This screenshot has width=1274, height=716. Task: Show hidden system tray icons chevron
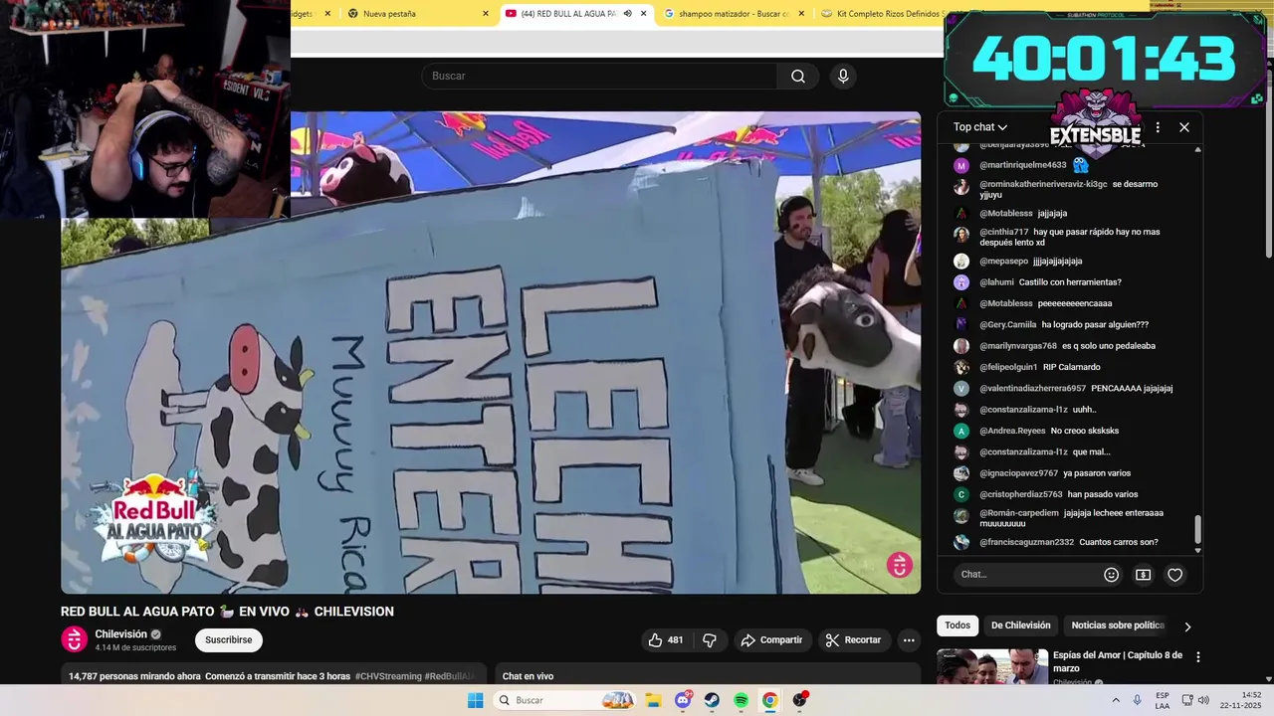pos(1116,700)
